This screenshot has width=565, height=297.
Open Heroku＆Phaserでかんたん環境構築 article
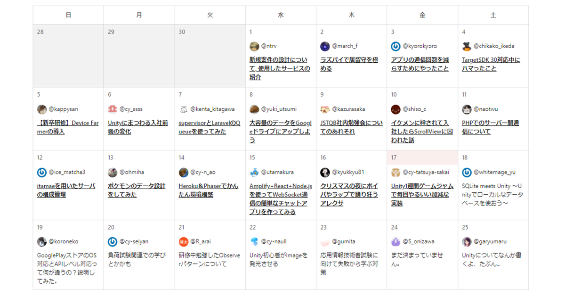point(209,190)
